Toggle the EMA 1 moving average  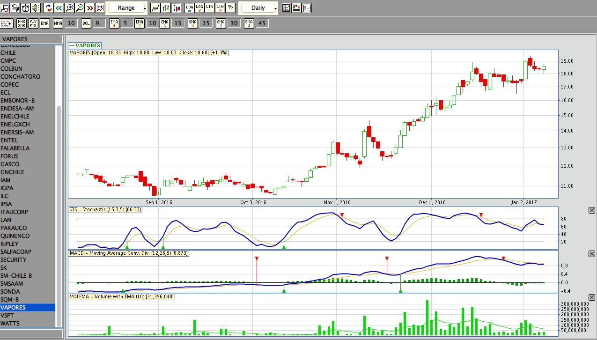[x=114, y=23]
